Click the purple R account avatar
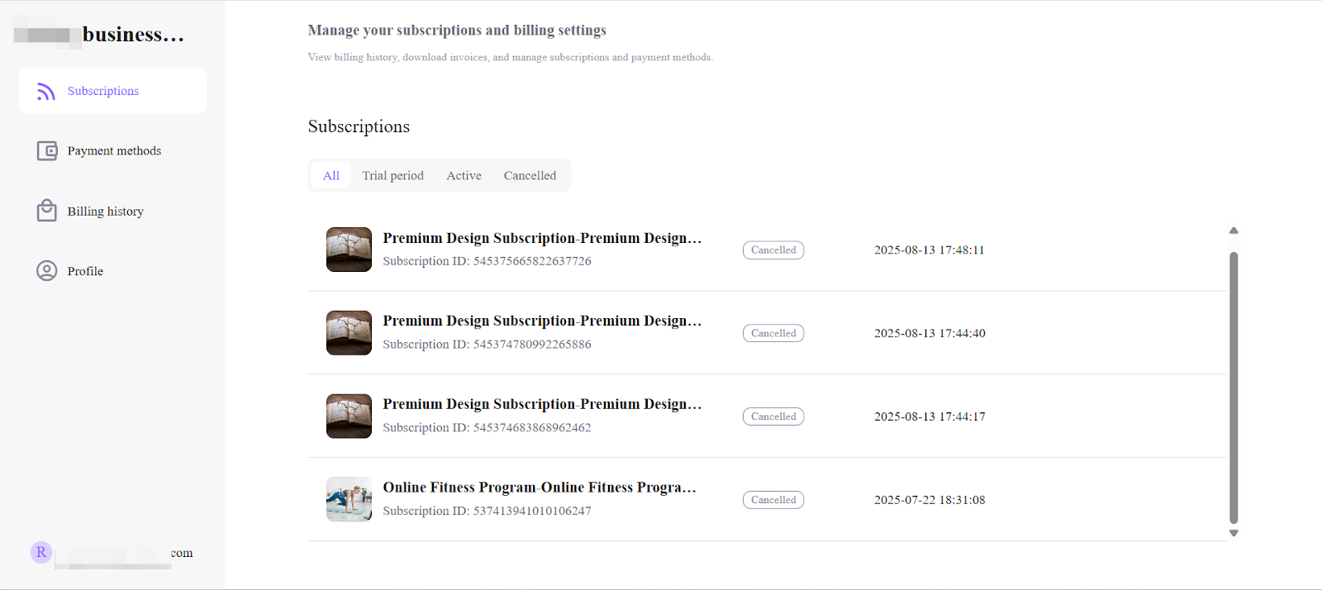The image size is (1322, 590). tap(41, 553)
